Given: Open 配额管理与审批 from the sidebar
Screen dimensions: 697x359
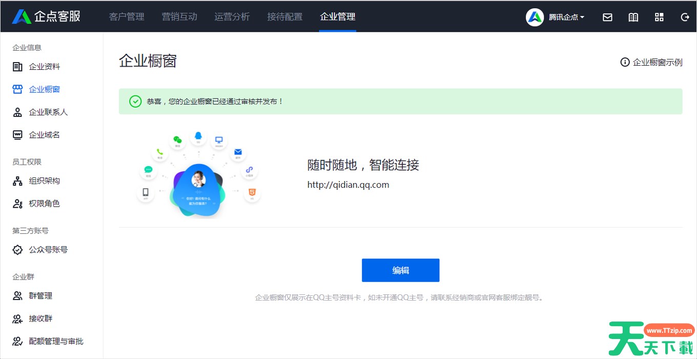Looking at the screenshot, I should click(x=17, y=341).
